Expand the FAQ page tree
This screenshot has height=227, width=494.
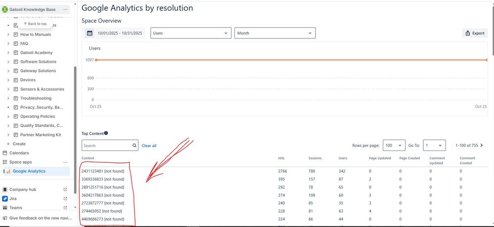click(x=8, y=43)
